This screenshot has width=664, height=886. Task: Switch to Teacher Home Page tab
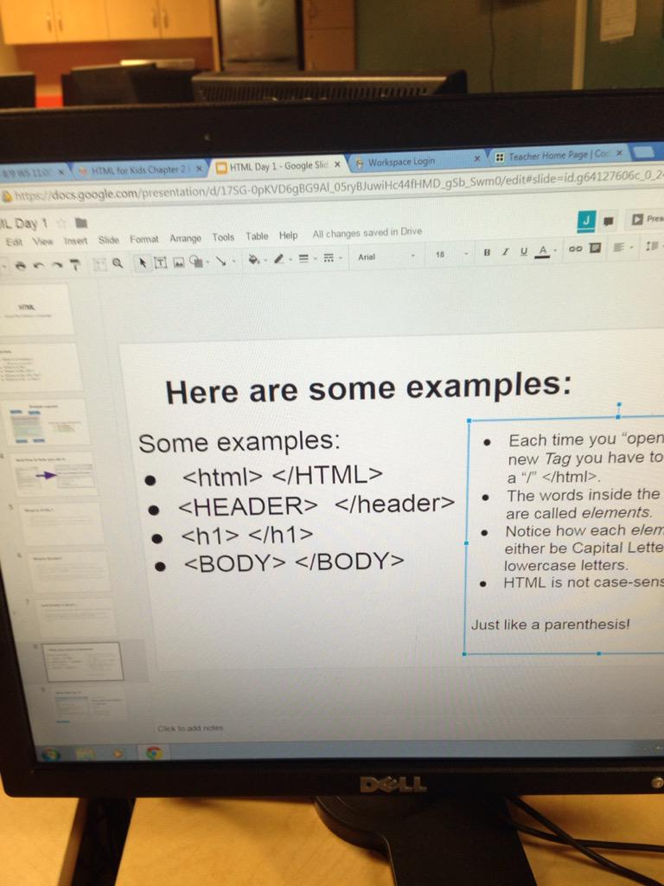[x=559, y=155]
